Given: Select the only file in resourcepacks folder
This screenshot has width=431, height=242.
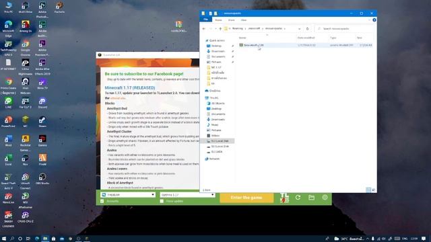Looking at the screenshot, I should pyautogui.click(x=305, y=45).
